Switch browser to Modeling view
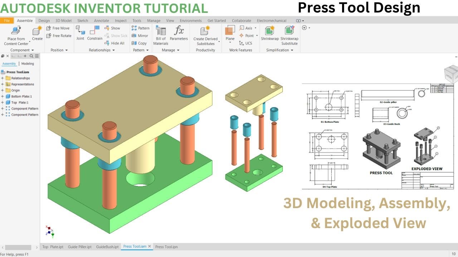Image resolution: width=458 pixels, height=257 pixels. point(28,64)
